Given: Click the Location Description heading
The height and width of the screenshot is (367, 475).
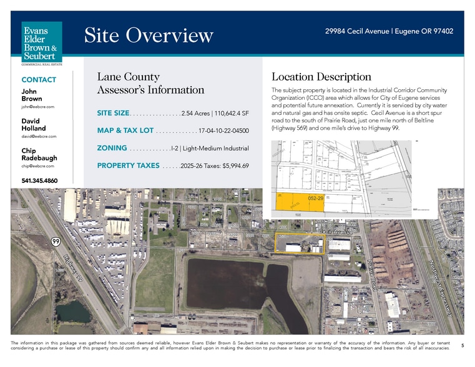Looking at the screenshot, I should coord(321,77).
